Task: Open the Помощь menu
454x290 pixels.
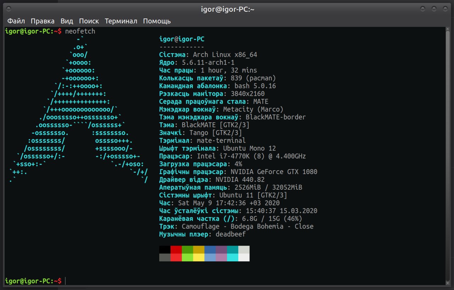Action: (x=157, y=21)
